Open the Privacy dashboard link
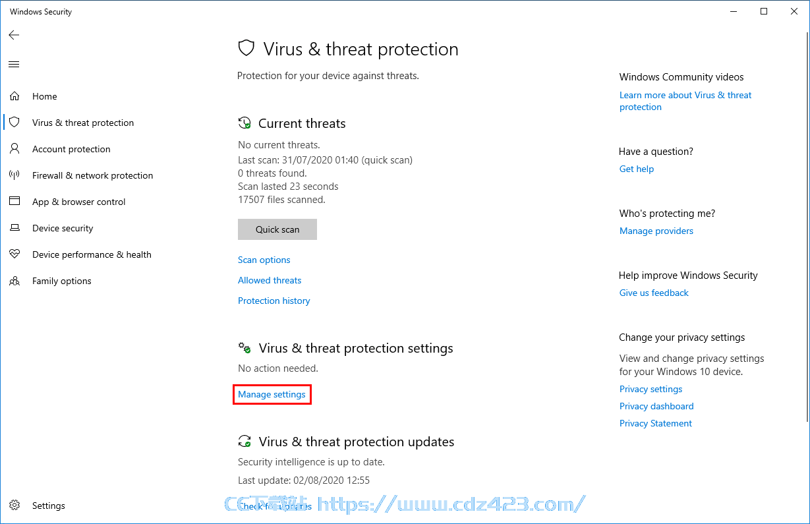 coord(656,406)
